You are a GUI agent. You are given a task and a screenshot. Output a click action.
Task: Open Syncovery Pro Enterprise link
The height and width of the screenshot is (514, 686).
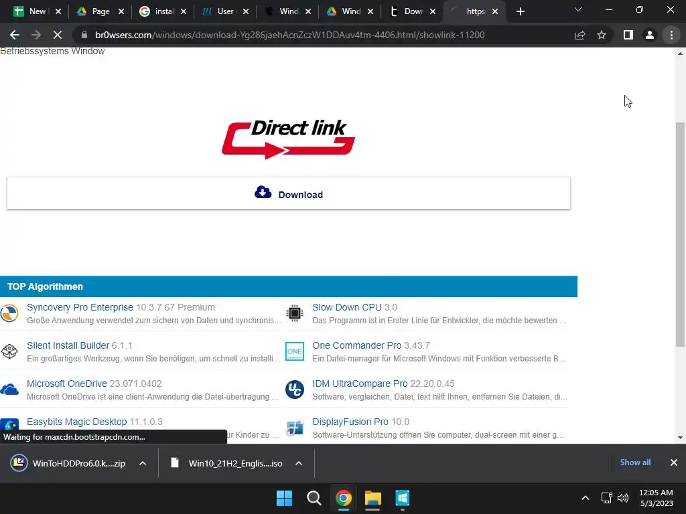(x=80, y=307)
